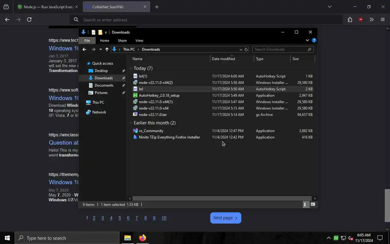This screenshot has width=390, height=244.
Task: Open Windows notification center icon
Action: pos(380,238)
